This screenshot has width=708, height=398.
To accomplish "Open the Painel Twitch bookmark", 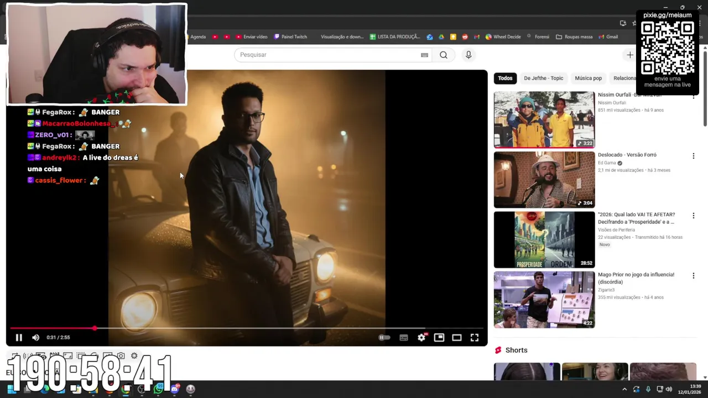I will 290,37.
